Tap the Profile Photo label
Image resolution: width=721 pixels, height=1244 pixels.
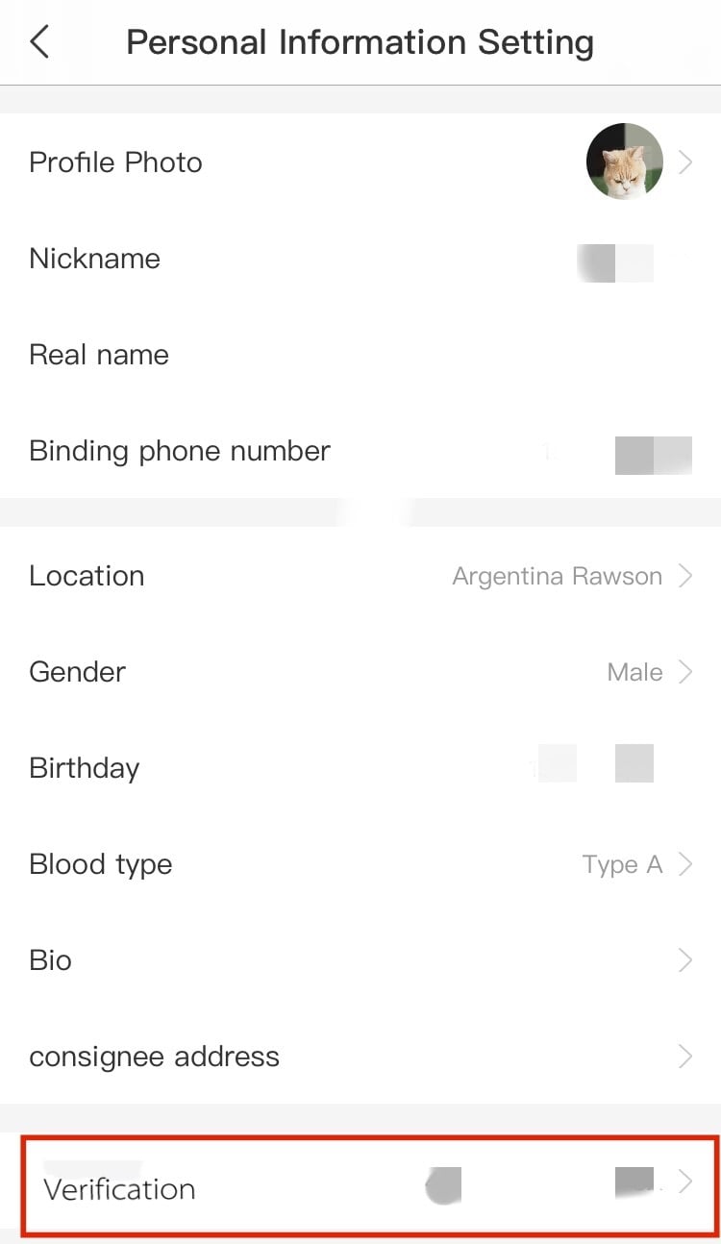point(115,162)
